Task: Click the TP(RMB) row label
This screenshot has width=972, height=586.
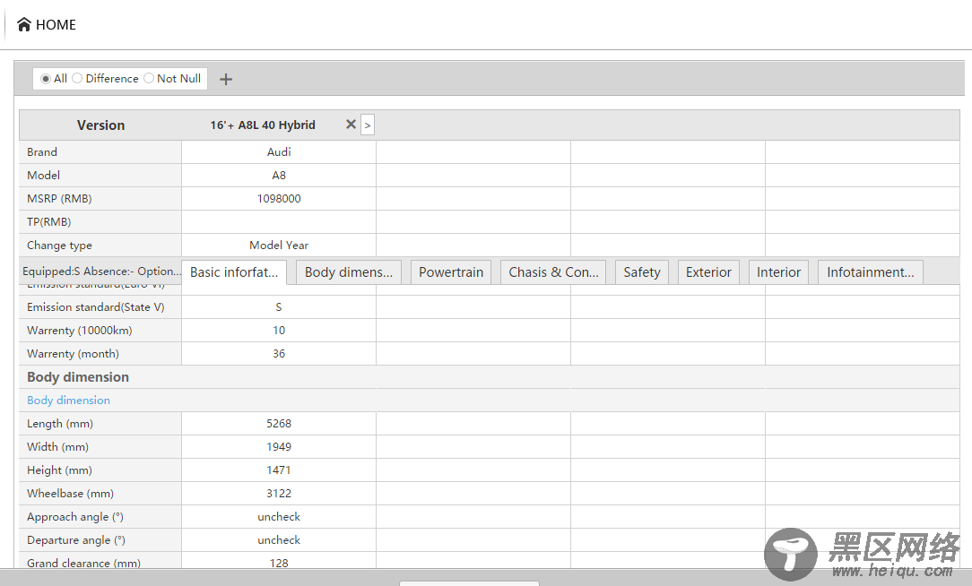Action: [x=49, y=221]
